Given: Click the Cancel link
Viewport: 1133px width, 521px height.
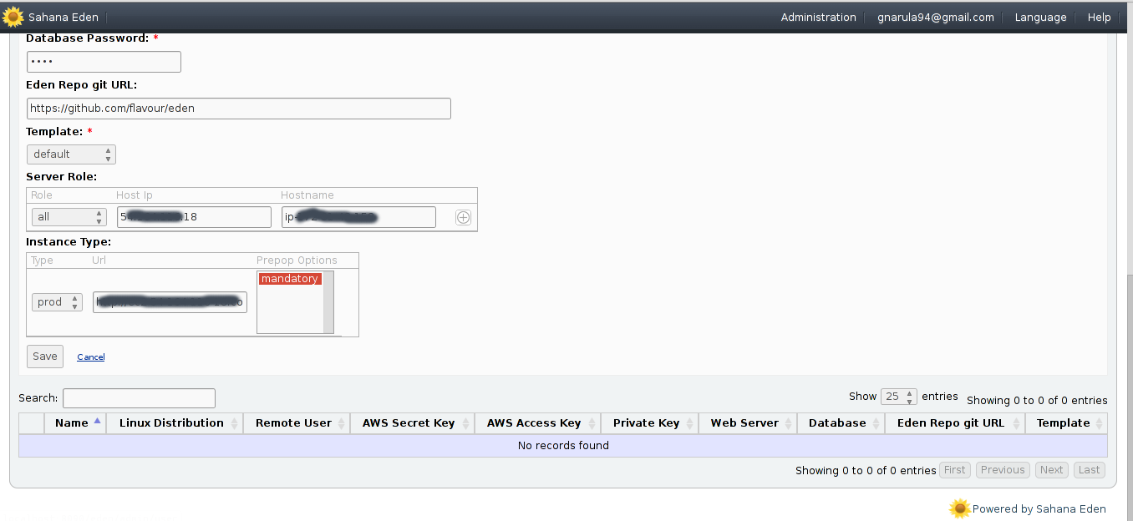Looking at the screenshot, I should (x=90, y=357).
